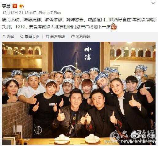This screenshot has height=146, width=158.
Task: Select the 查看大图 text option
Action: (x=32, y=37)
